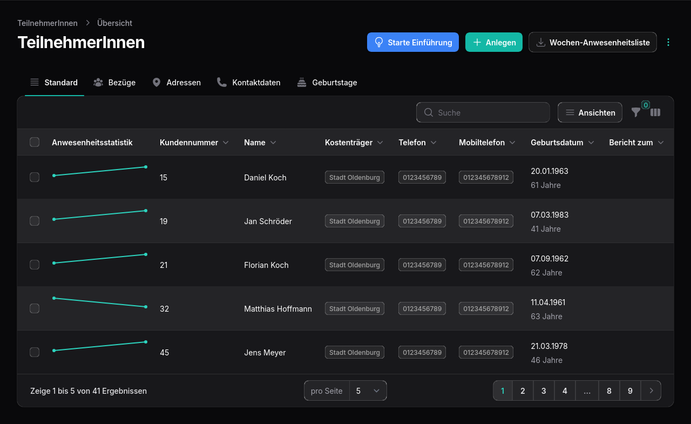Image resolution: width=691 pixels, height=424 pixels.
Task: Select the checkbox for Daniel Koch
Action: click(35, 177)
